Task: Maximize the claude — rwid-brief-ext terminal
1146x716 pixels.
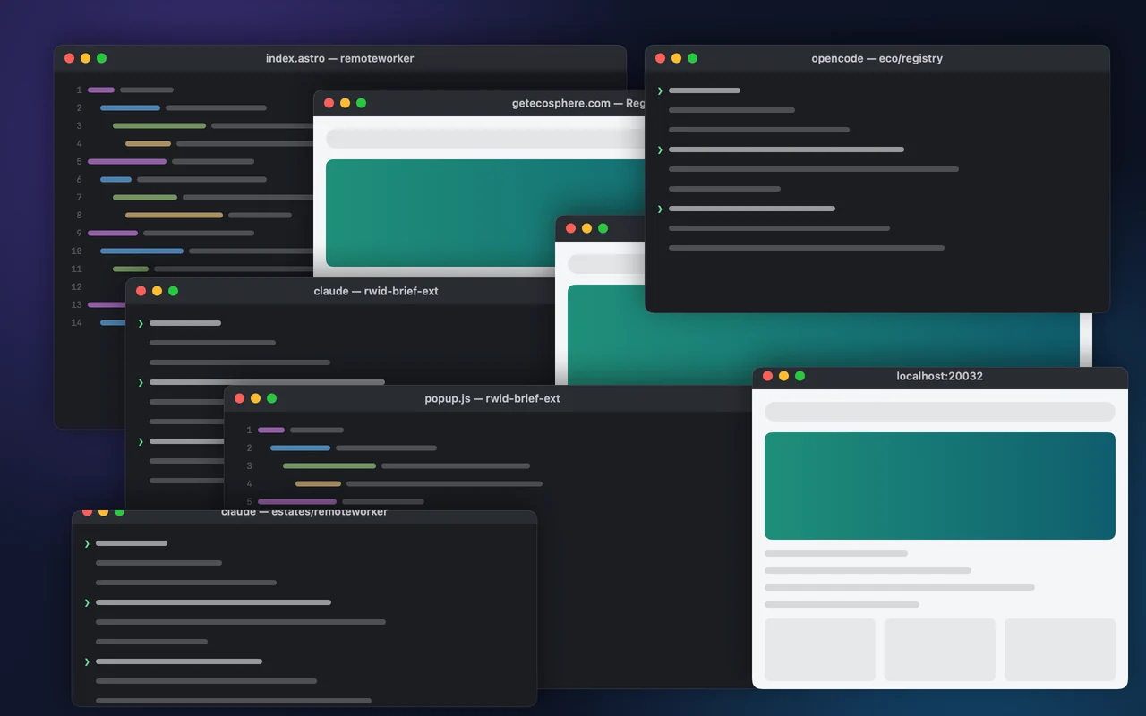Action: [x=174, y=291]
